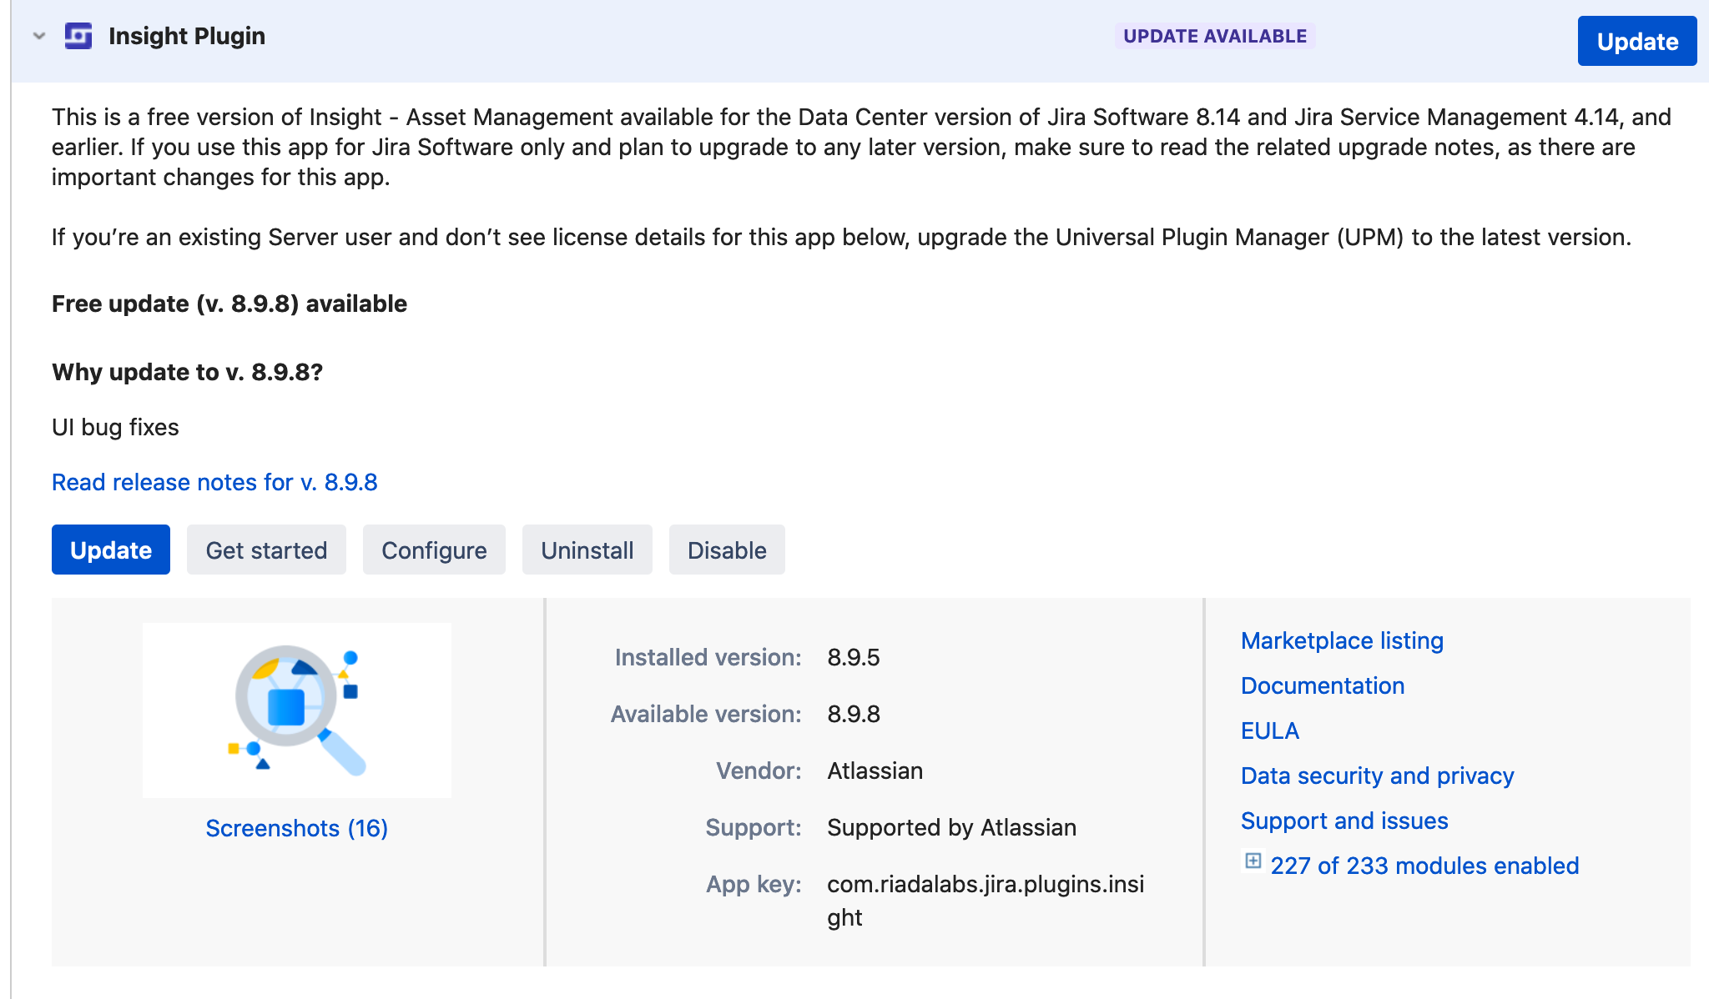Screen dimensions: 1709x999
Task: Open the Marketplace listing link
Action: click(1342, 640)
